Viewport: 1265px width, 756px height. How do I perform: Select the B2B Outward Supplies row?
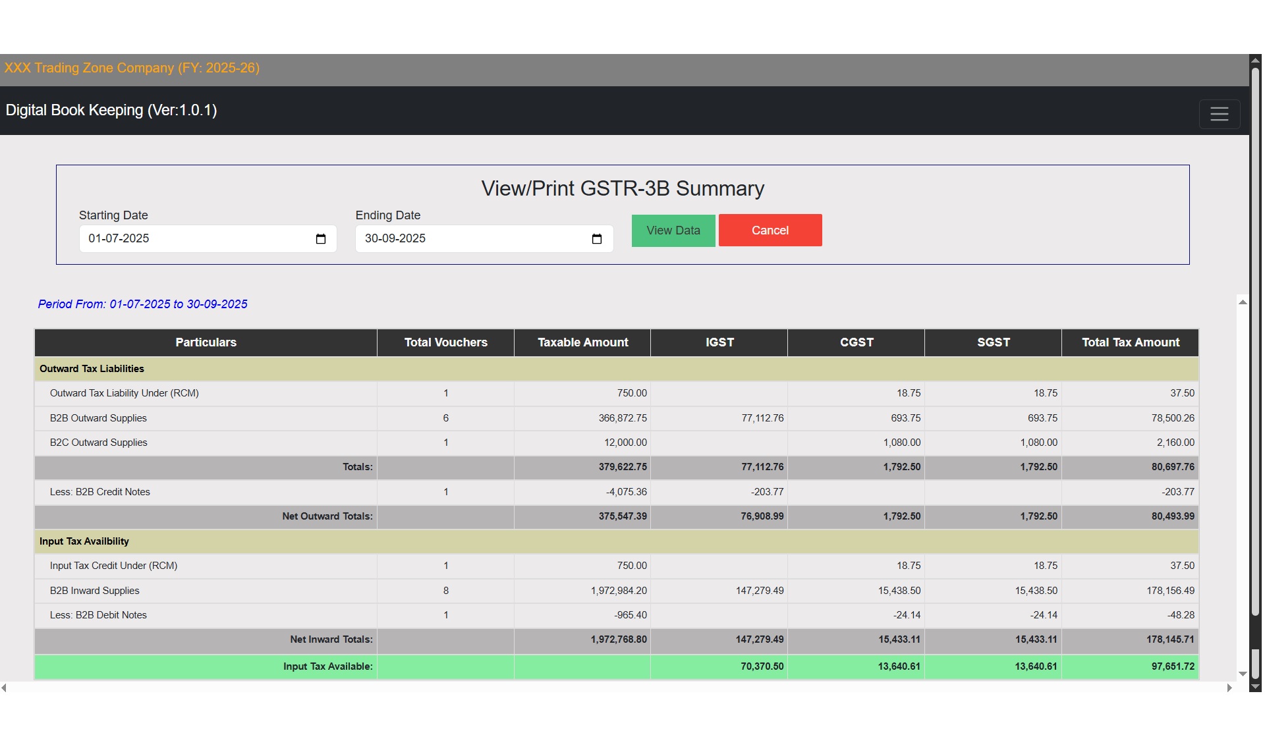coord(98,418)
